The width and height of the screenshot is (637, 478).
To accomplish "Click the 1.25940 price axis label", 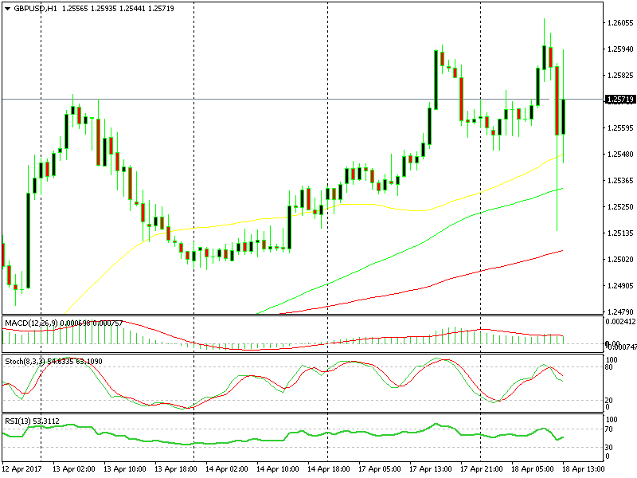I will [x=620, y=49].
